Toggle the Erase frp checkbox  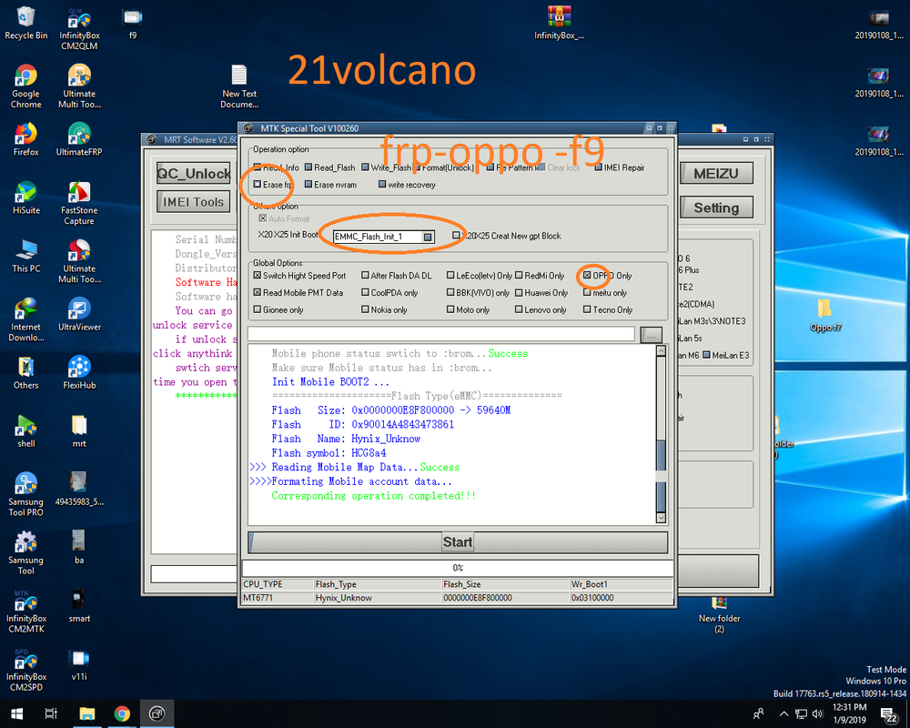pyautogui.click(x=258, y=184)
